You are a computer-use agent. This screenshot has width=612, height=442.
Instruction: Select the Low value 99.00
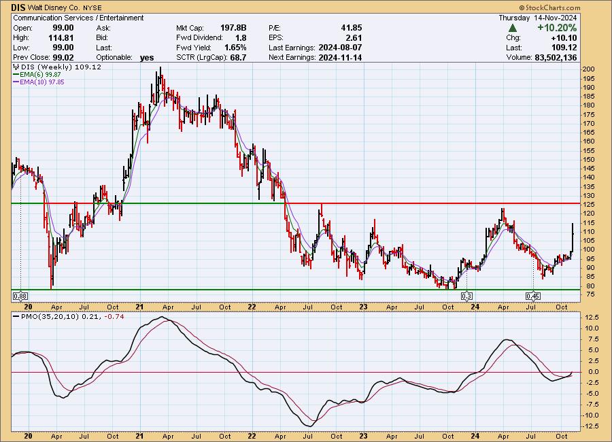click(x=63, y=48)
